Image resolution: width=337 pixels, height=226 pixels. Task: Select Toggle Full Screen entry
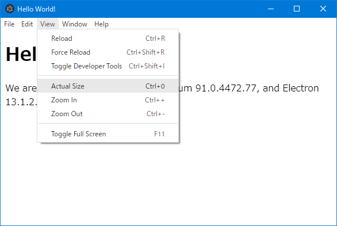[108, 134]
